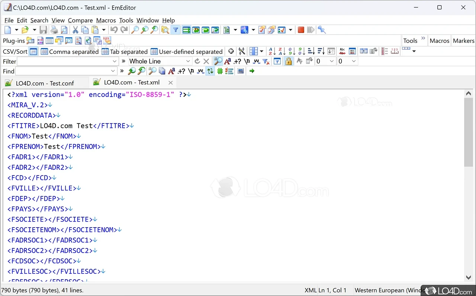Screen dimensions: 476x296
Task: Select Tab separated CSV mode
Action: point(125,52)
